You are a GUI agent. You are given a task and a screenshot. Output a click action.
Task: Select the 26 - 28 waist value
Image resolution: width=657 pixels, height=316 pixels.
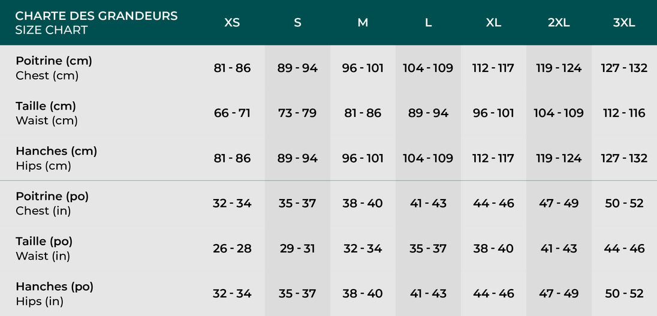[232, 248]
